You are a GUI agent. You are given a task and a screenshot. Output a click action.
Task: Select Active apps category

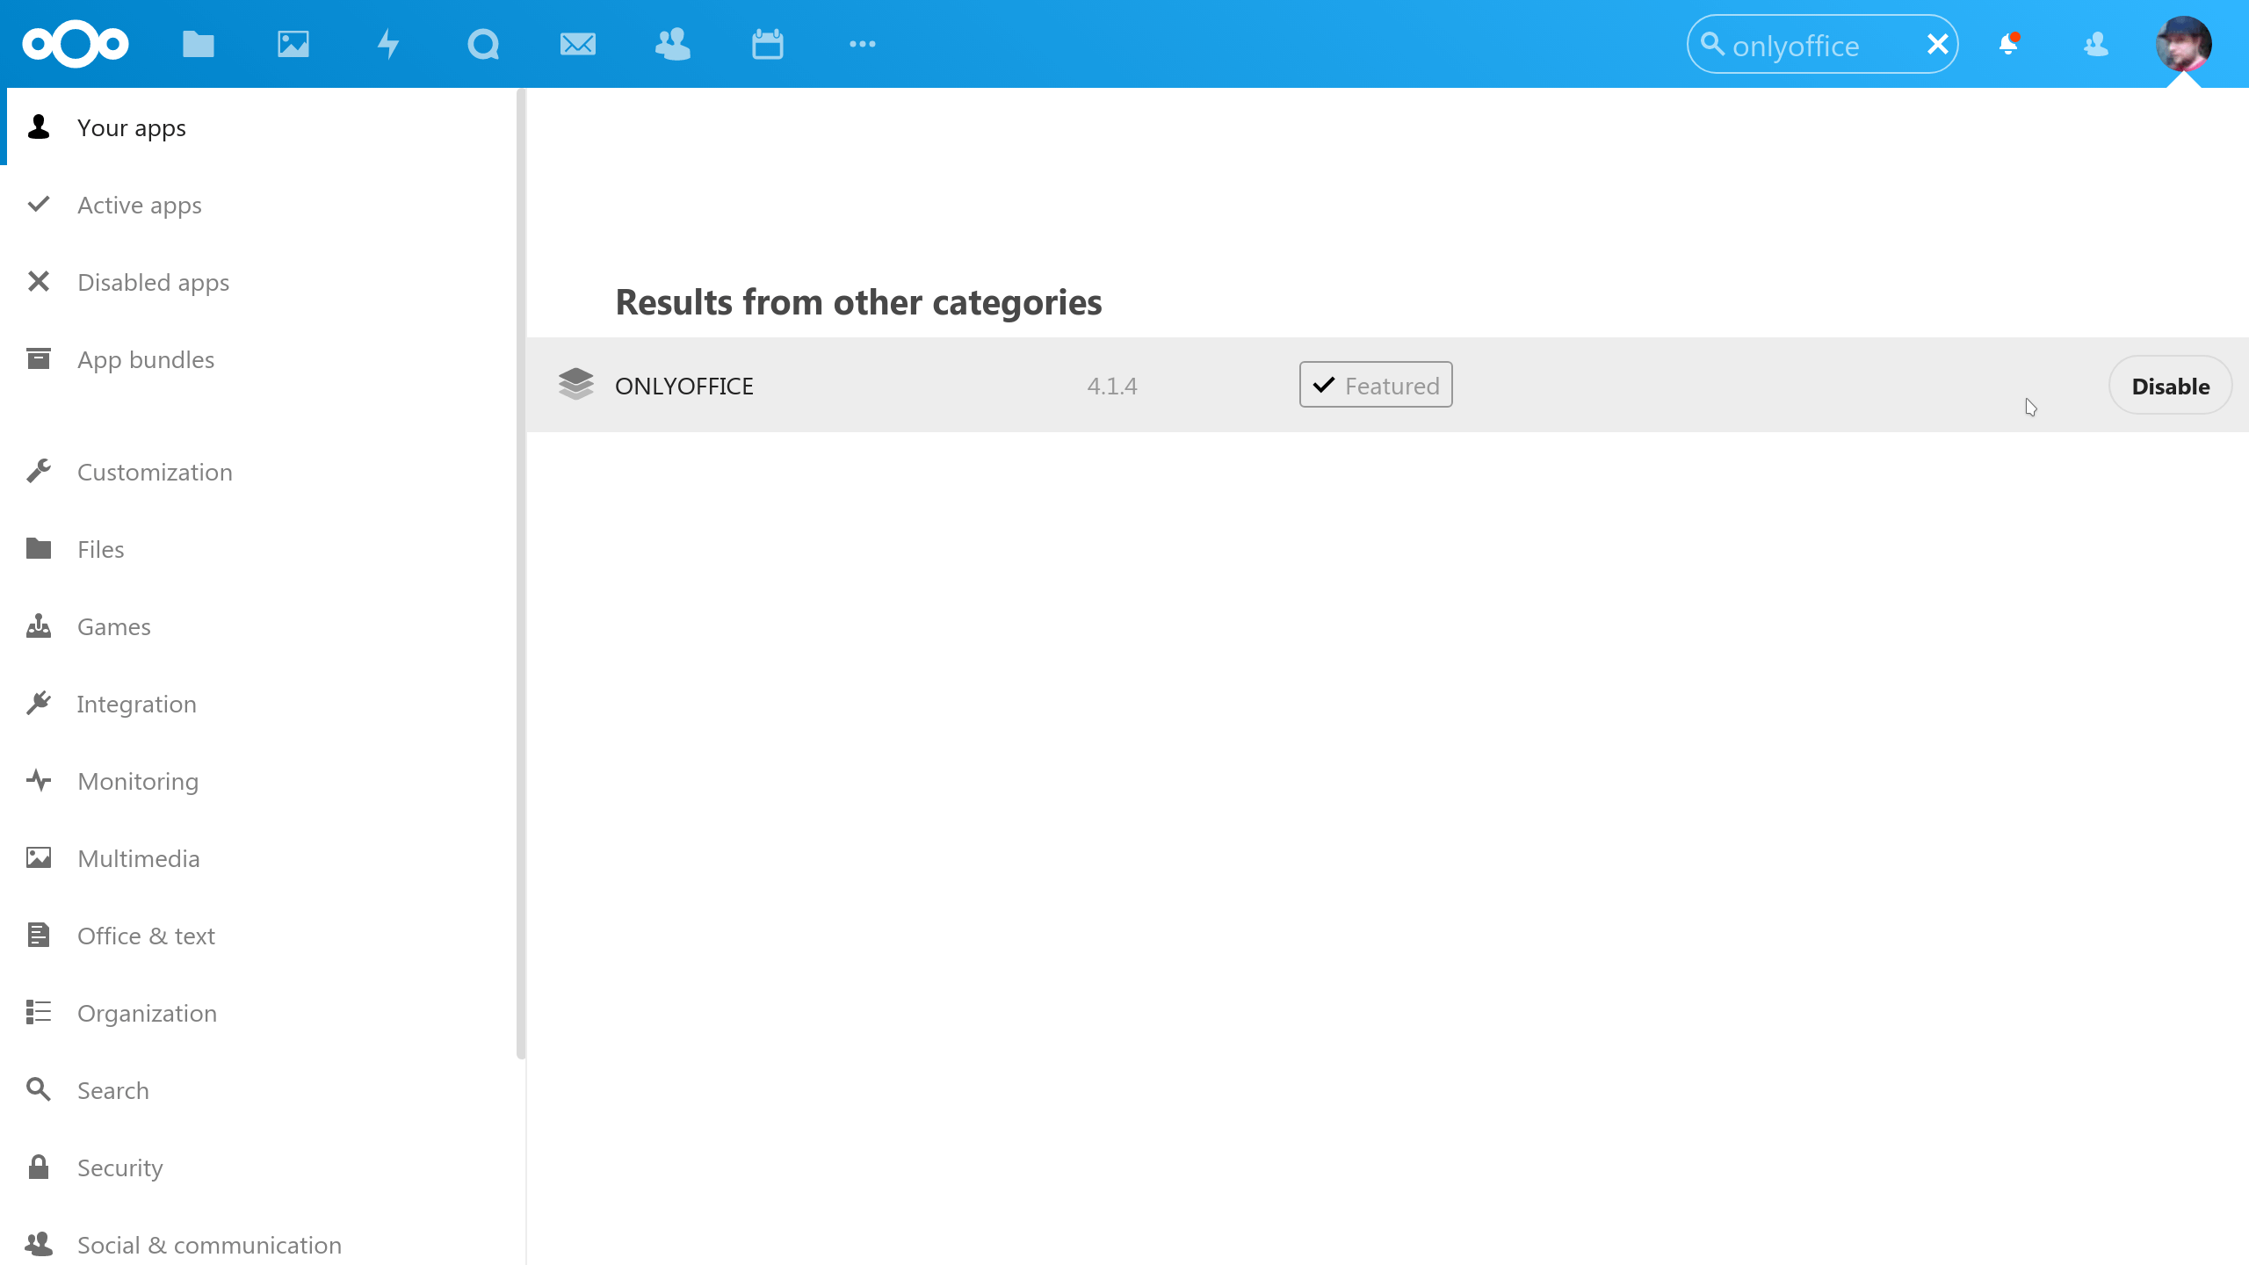tap(262, 205)
